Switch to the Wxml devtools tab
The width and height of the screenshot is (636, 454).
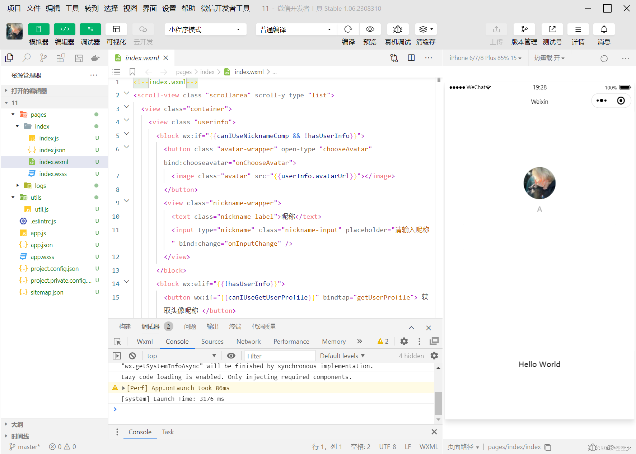tap(145, 342)
